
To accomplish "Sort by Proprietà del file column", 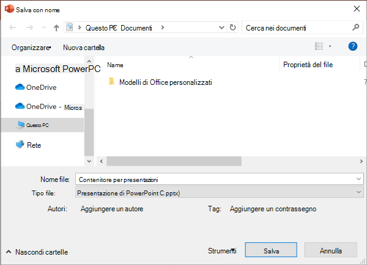I will (x=308, y=65).
